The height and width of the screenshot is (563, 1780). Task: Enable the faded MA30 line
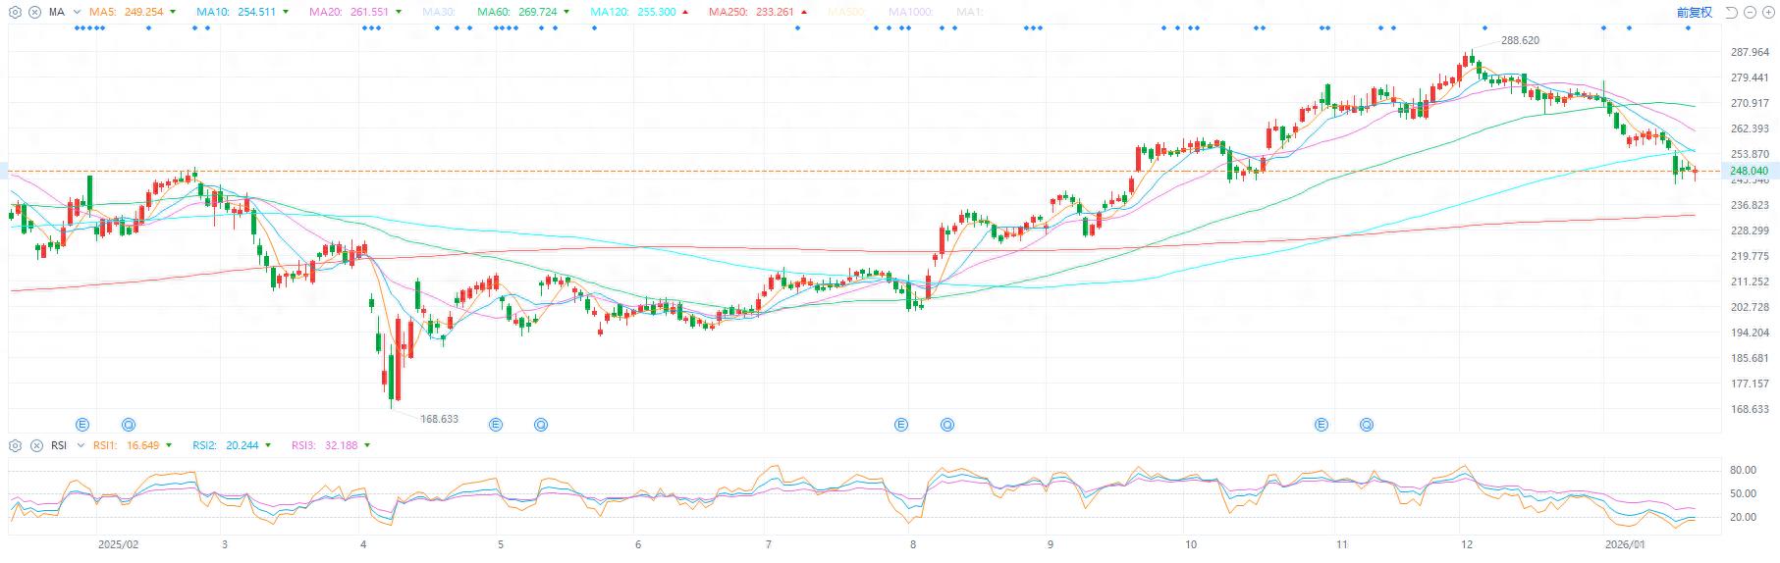(x=439, y=12)
